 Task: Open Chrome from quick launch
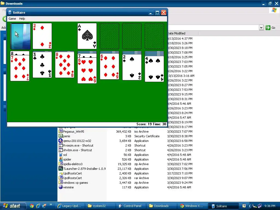coord(32,206)
